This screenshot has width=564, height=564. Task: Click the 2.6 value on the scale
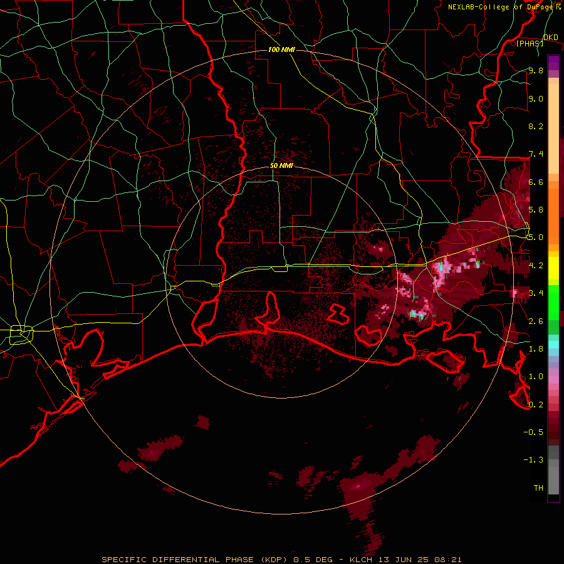coord(536,321)
